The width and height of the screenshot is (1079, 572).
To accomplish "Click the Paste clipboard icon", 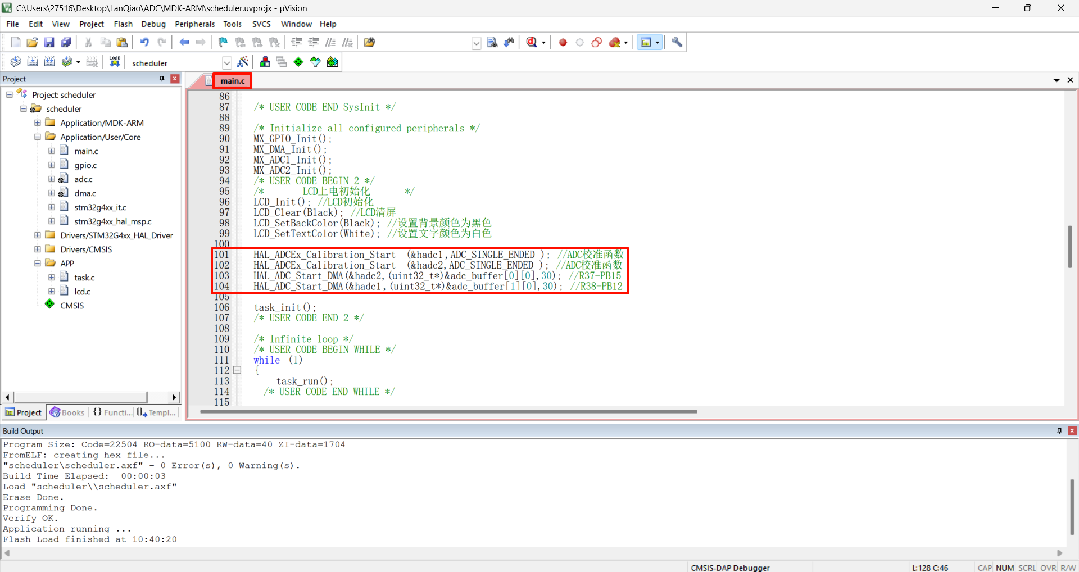I will (122, 42).
